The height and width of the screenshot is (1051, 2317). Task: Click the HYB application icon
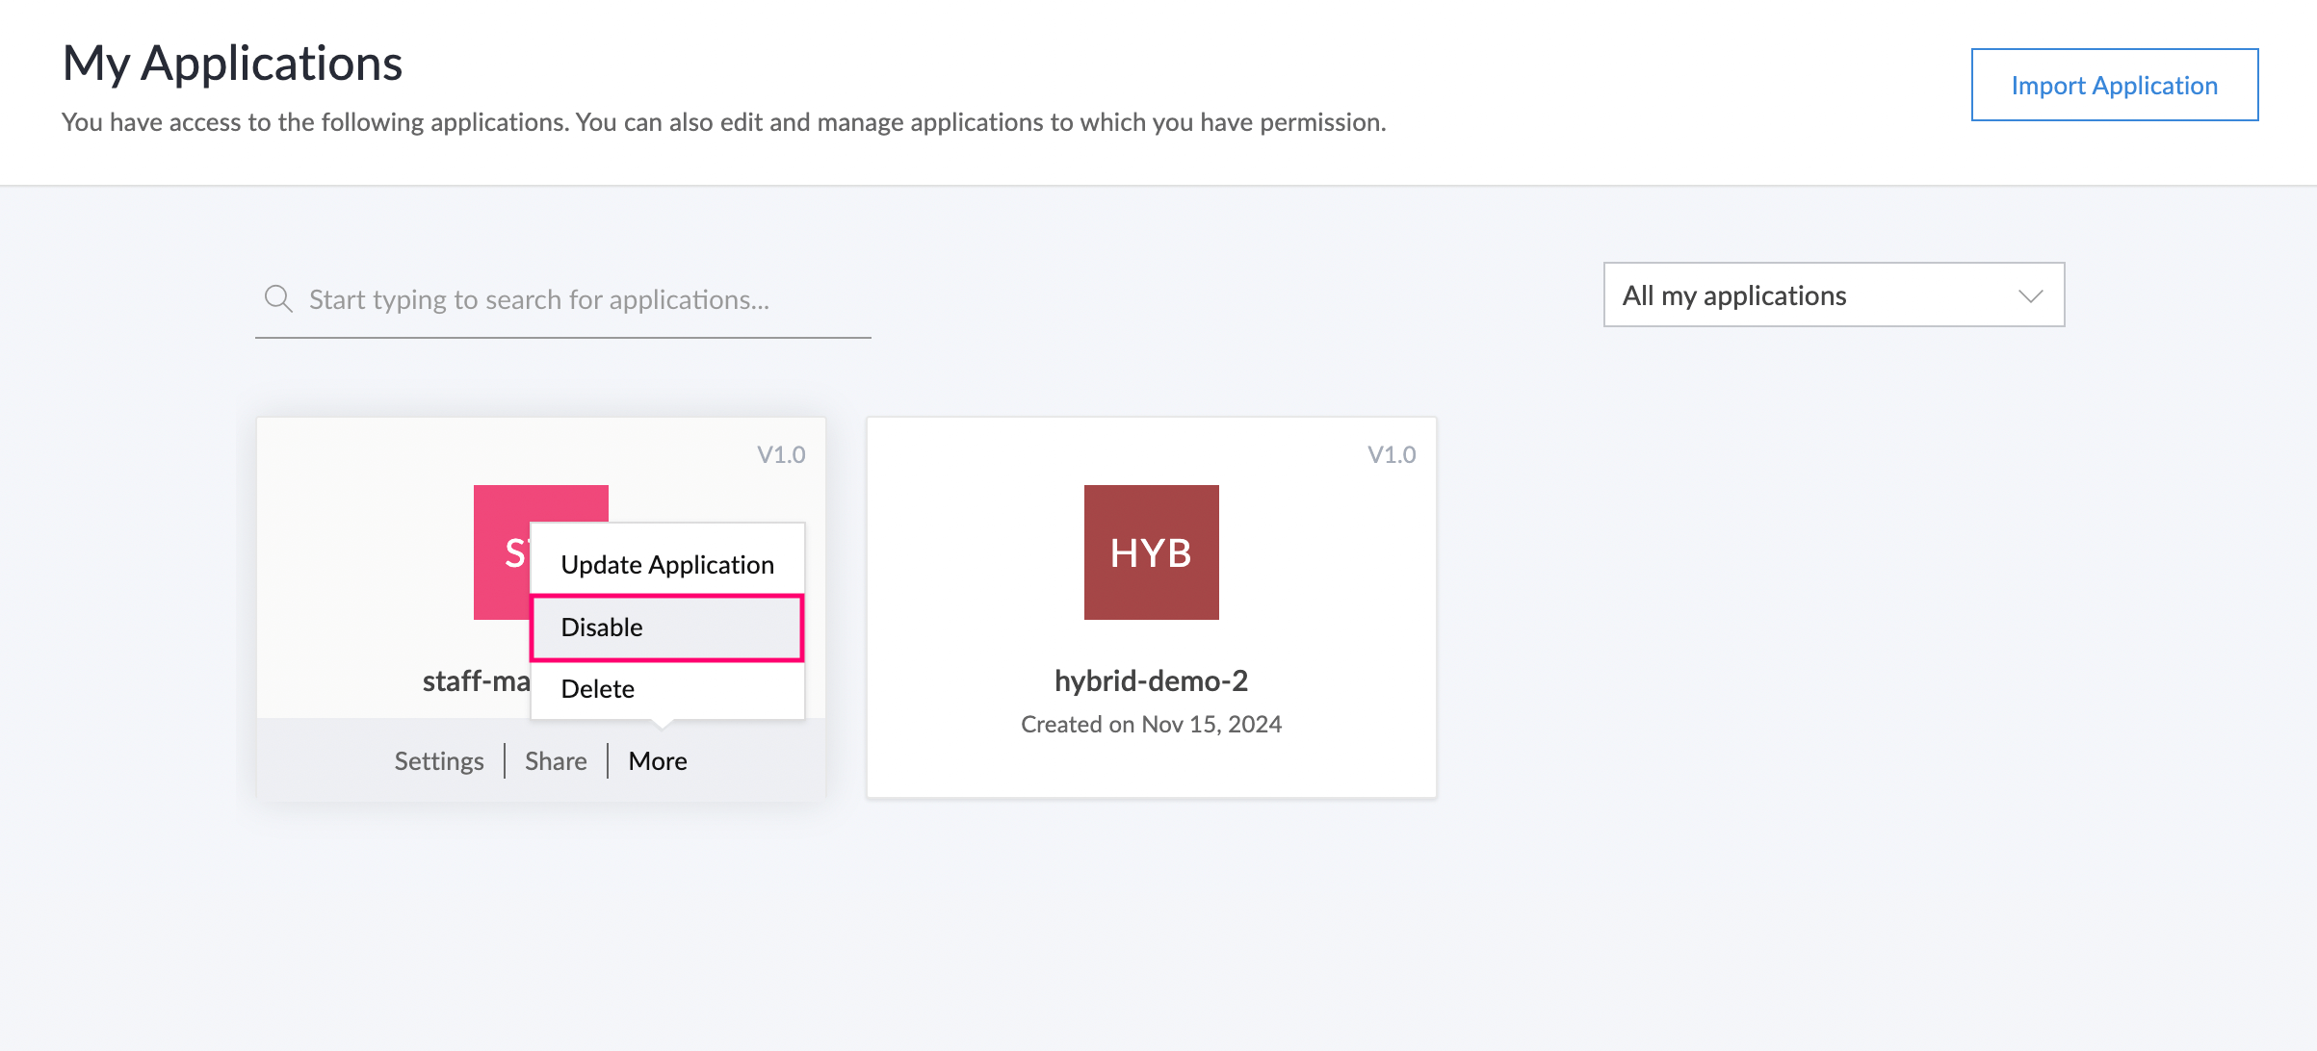(1151, 552)
